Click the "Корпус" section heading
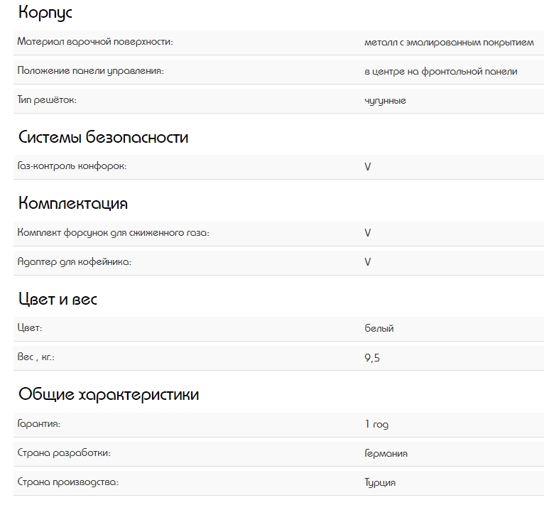Screen dimensions: 544x505 tap(45, 13)
